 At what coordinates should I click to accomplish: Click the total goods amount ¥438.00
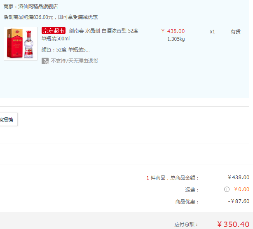(239, 178)
